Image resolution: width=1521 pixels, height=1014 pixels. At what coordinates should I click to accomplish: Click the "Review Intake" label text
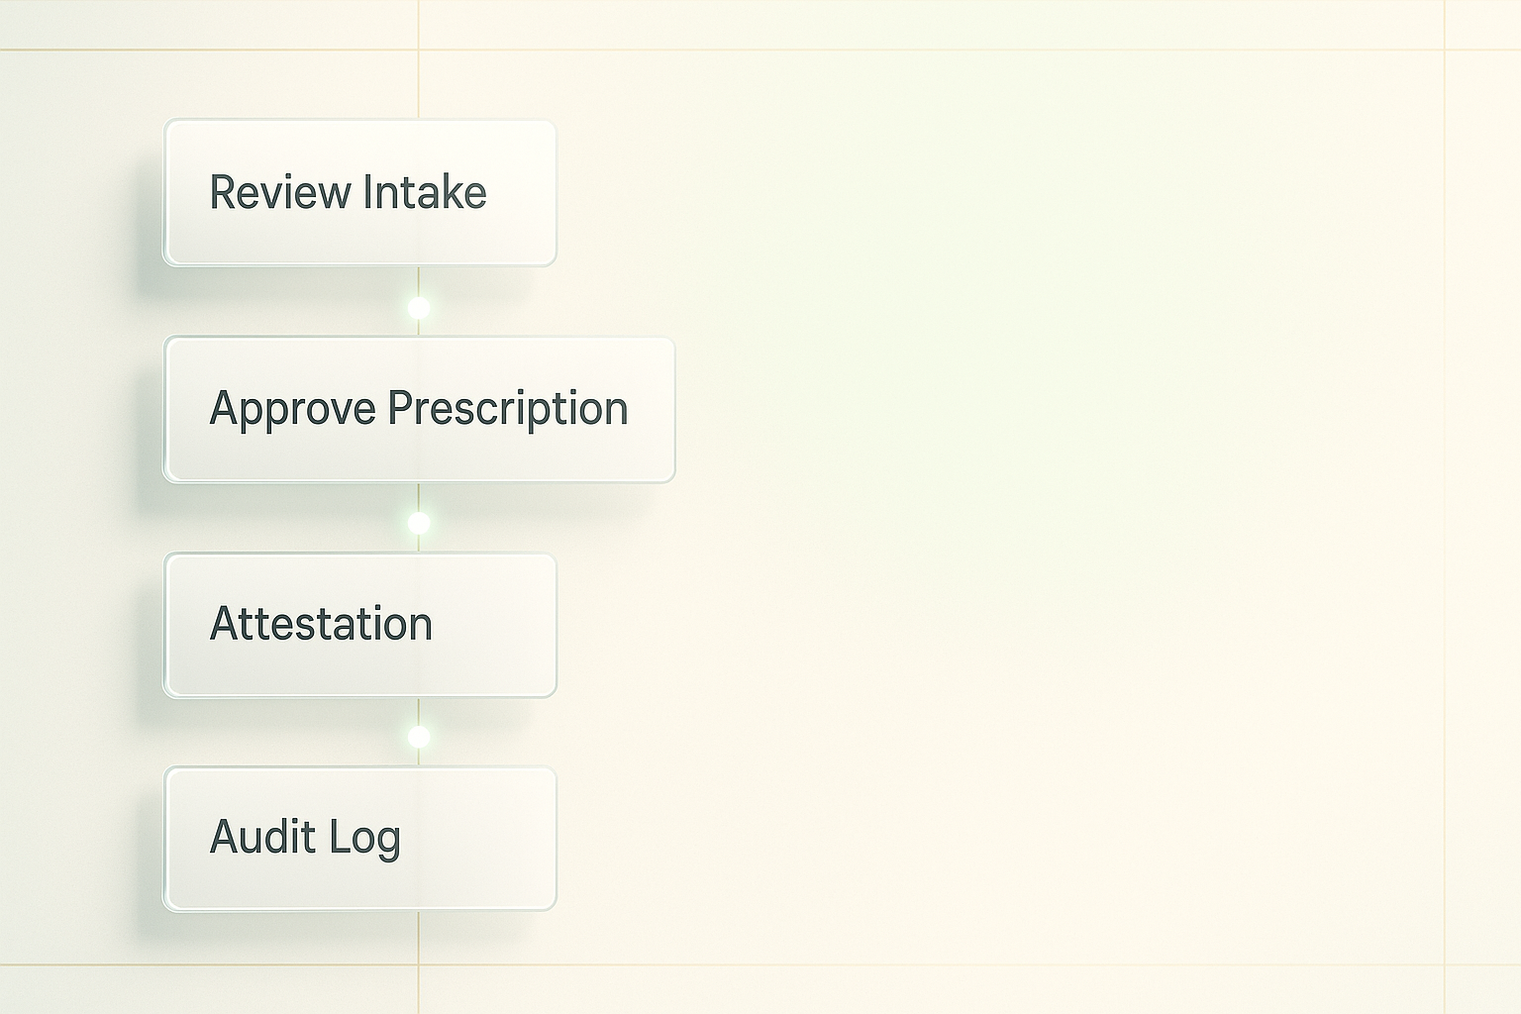pos(348,192)
